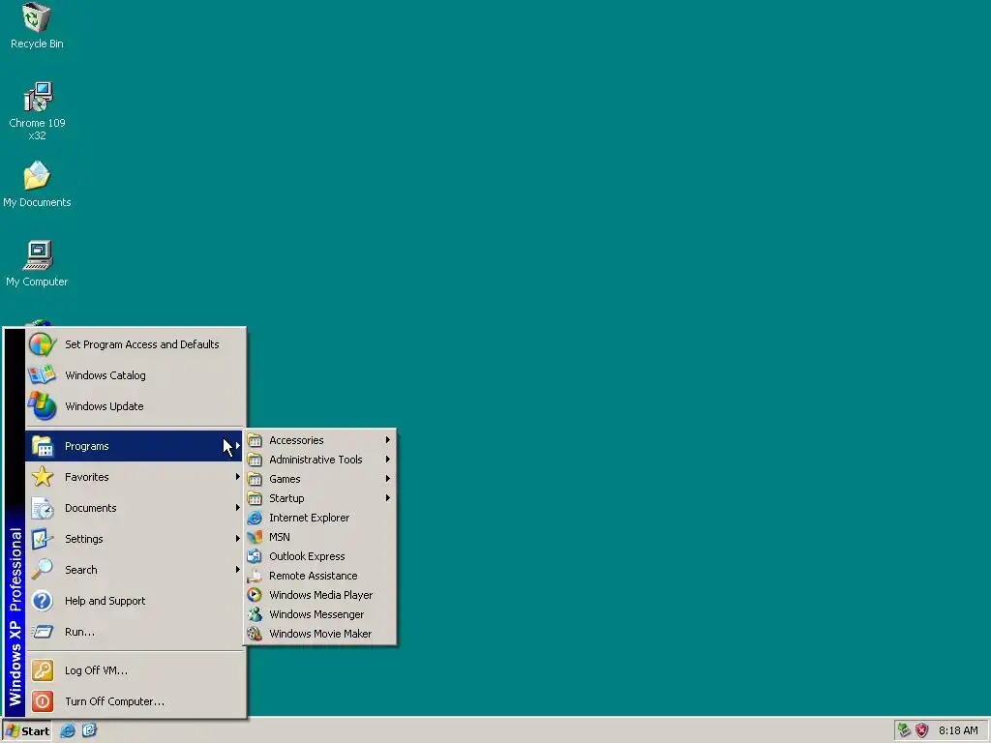The height and width of the screenshot is (743, 991).
Task: Click the Set Program Access and Defaults icon
Action: point(43,345)
